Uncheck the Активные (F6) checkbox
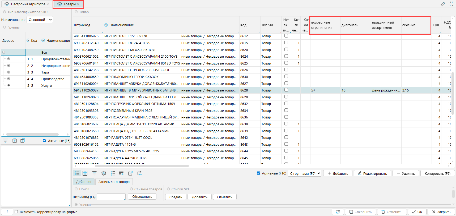456x216 pixels. coord(45,141)
